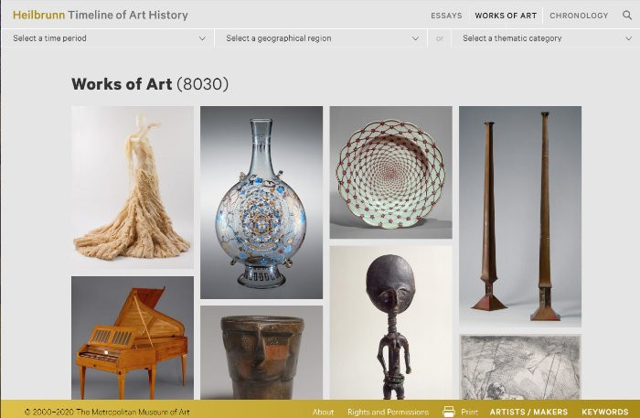Image resolution: width=640 pixels, height=418 pixels.
Task: Click the Heilbrunn Timeline of Art History logo
Action: (101, 16)
